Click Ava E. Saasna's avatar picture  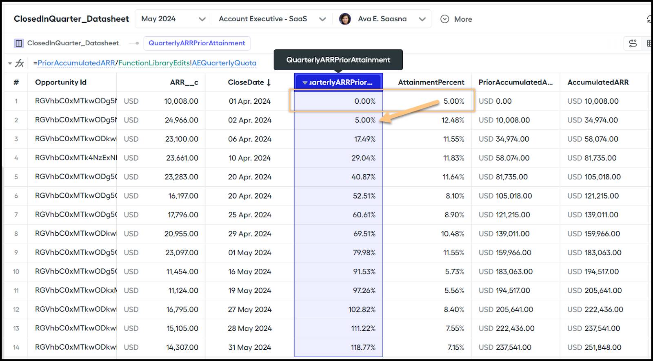click(x=345, y=19)
